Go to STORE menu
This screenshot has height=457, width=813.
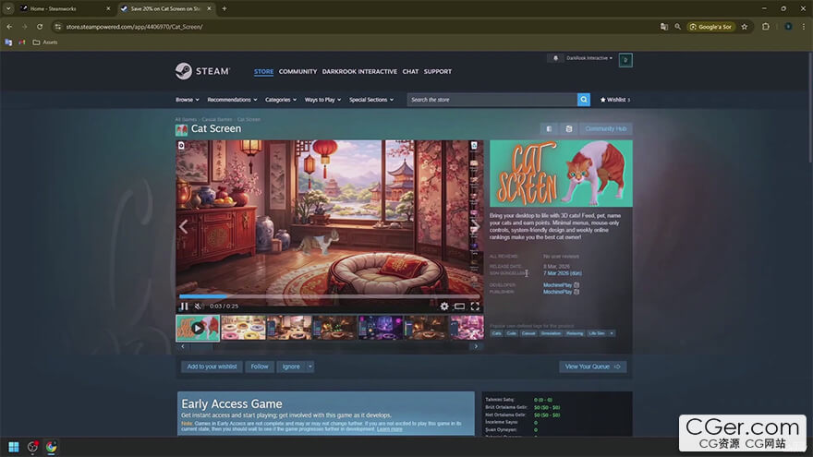pyautogui.click(x=263, y=71)
